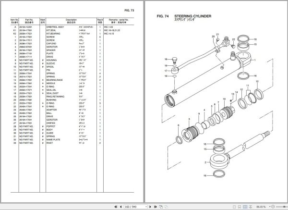Click the SEAL,DUST description text

tap(52, 93)
